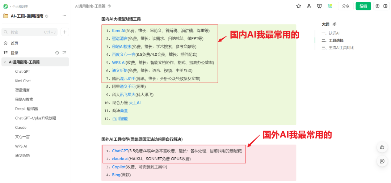Click the plus button beside search
The width and height of the screenshot is (391, 183).
65,32
